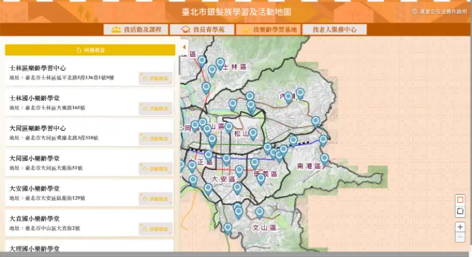Click address line ending 大直街2號
This screenshot has height=257, width=472.
[45, 228]
